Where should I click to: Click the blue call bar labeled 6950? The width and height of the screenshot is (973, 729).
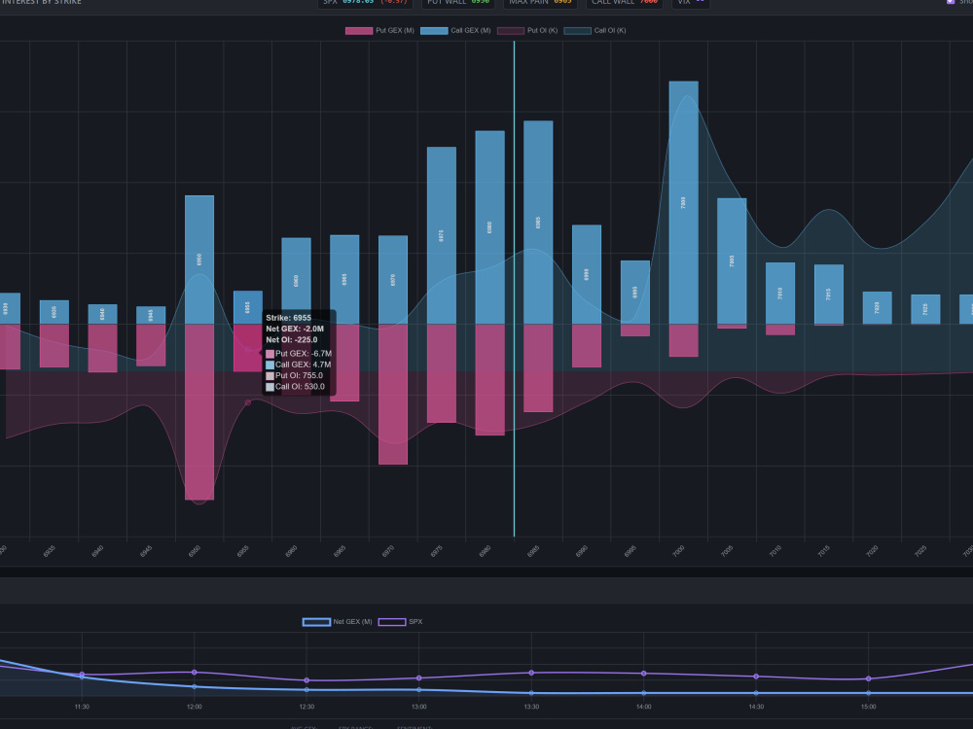click(x=199, y=260)
